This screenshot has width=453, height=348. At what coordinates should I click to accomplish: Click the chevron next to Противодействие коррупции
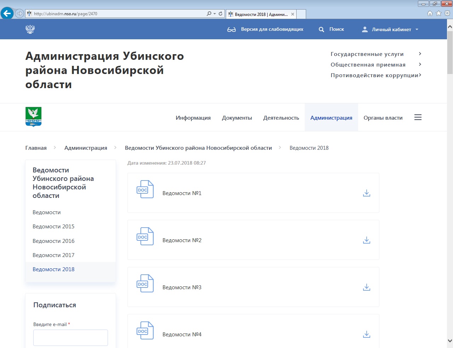tap(420, 75)
